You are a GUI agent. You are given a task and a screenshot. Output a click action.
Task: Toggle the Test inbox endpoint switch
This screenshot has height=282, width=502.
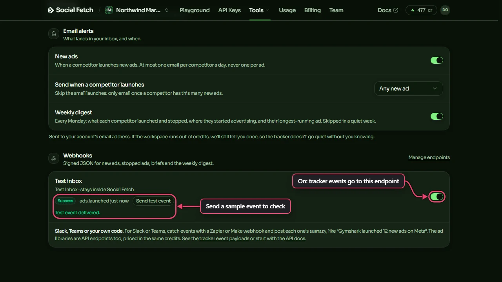(x=437, y=197)
